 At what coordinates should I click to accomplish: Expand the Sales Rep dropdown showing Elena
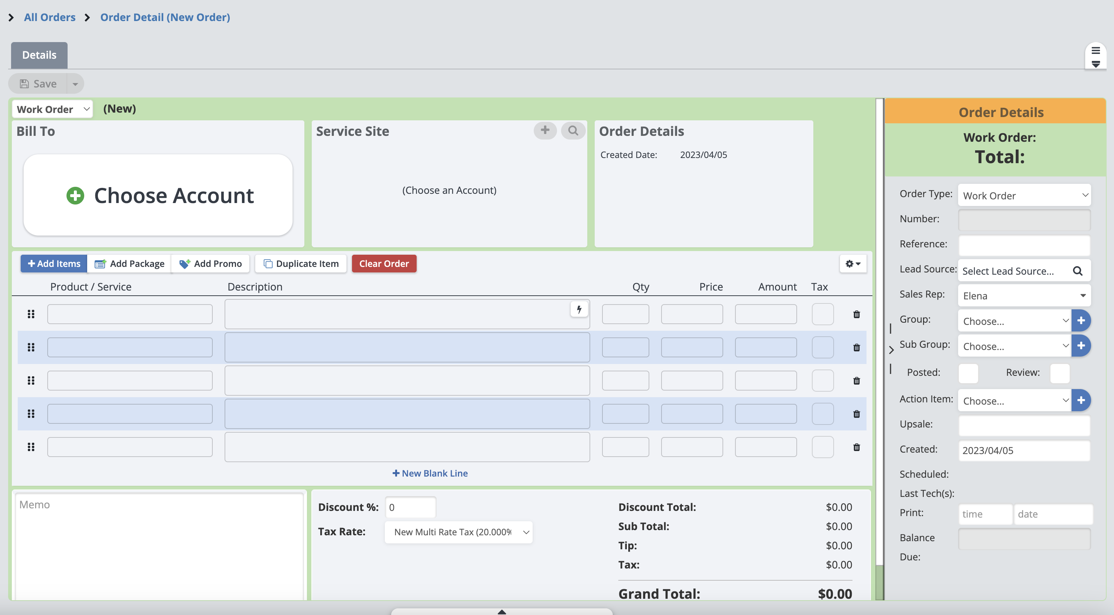tap(1024, 296)
